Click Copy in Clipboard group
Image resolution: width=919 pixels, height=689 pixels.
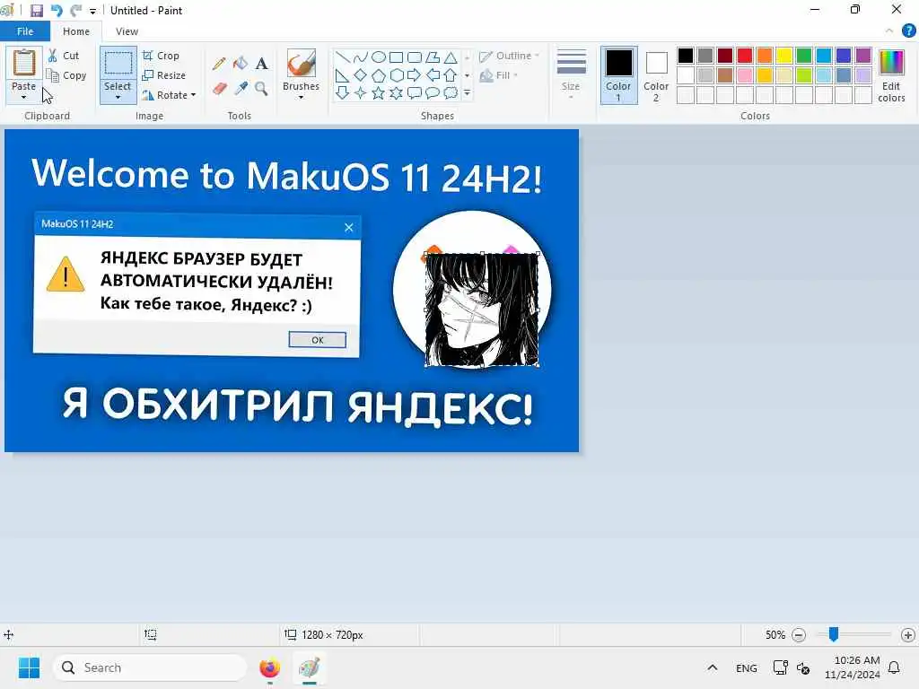[66, 75]
